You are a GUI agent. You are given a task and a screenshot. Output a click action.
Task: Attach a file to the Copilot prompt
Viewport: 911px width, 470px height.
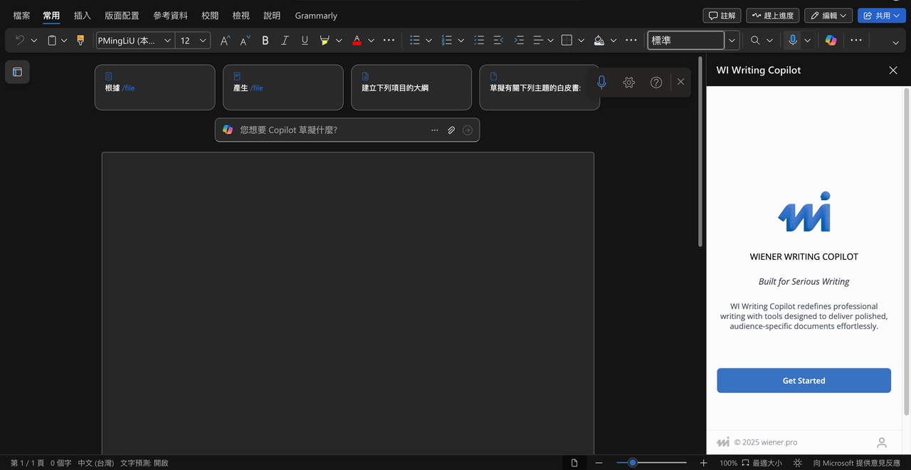[x=451, y=130]
